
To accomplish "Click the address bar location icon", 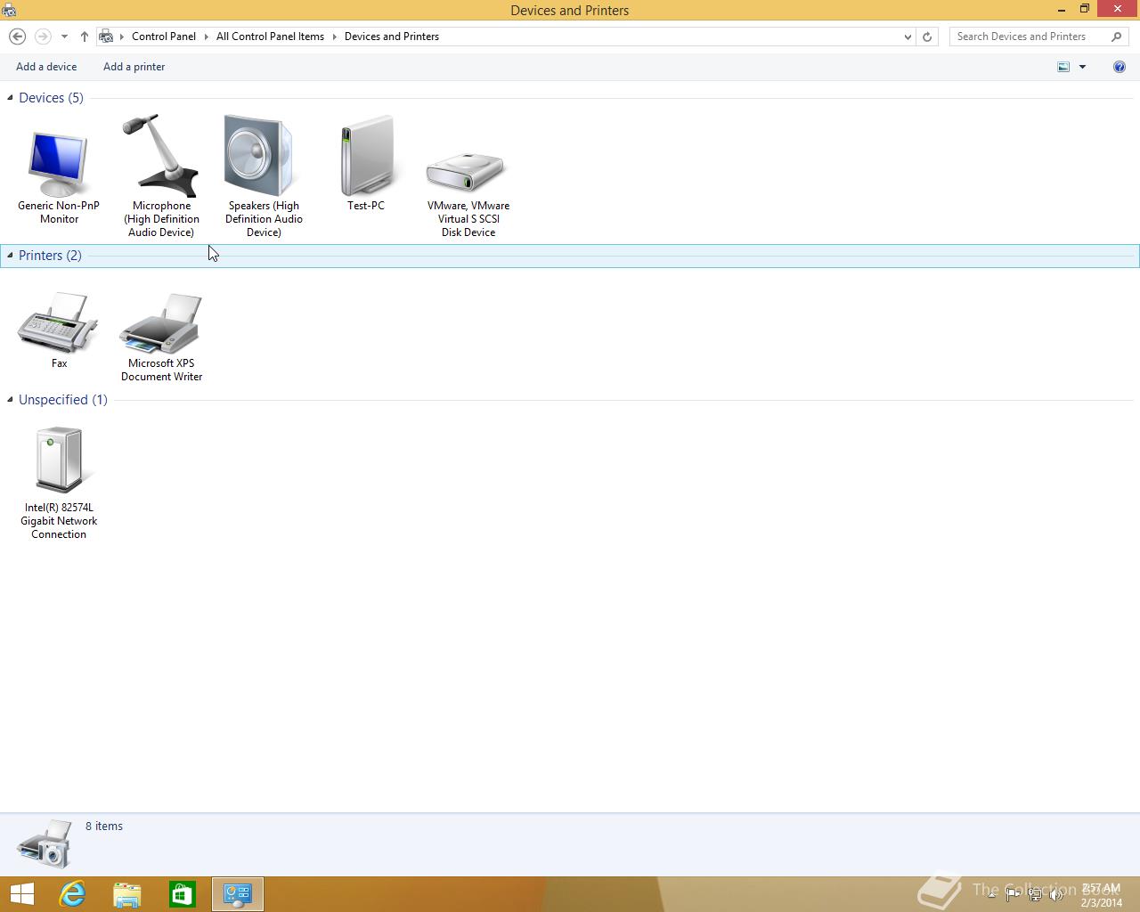I will coord(106,37).
